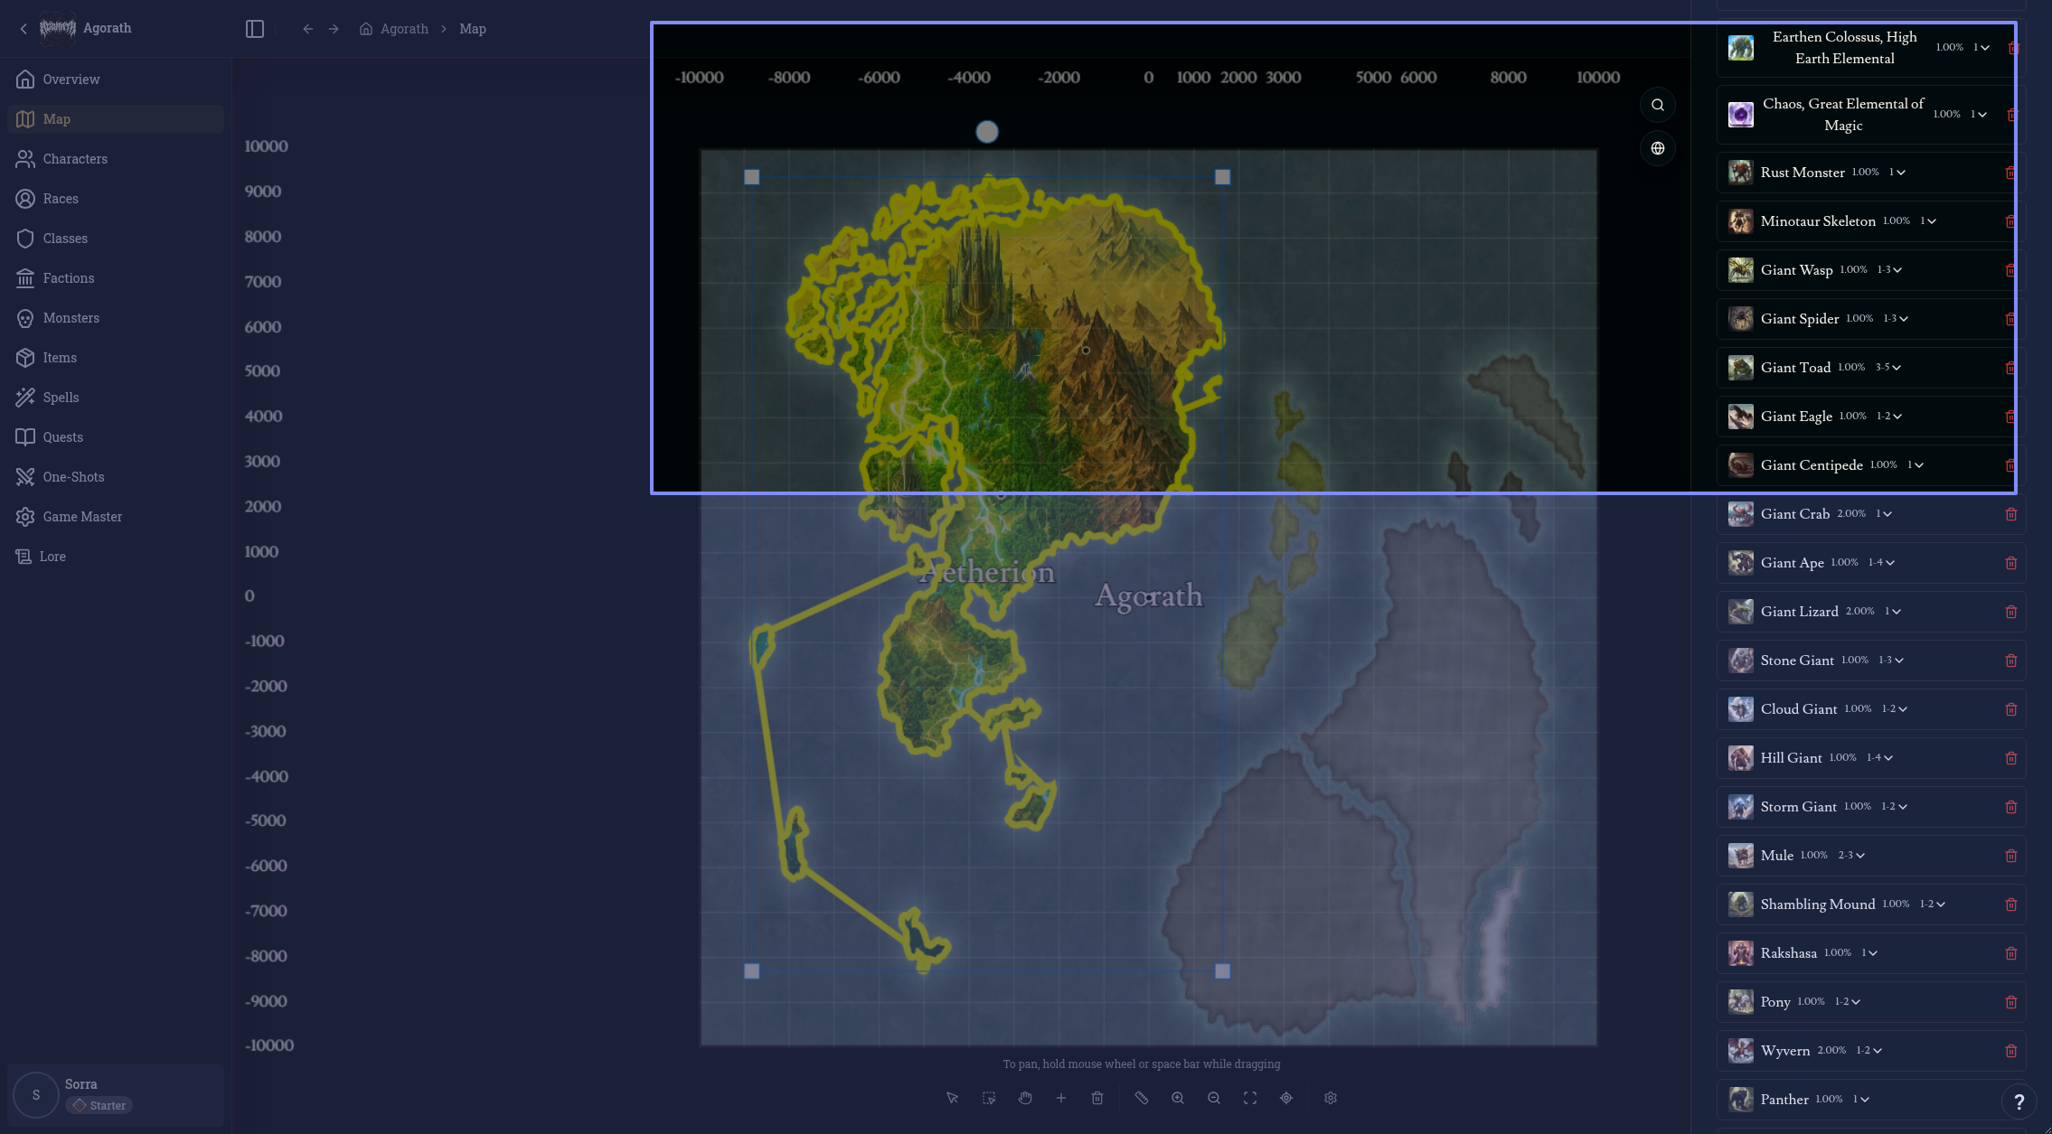
Task: Toggle the recenter target tool
Action: 1286,1098
